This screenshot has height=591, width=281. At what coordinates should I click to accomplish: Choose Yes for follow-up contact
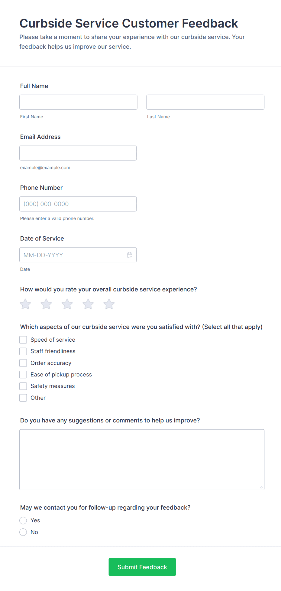(x=23, y=520)
